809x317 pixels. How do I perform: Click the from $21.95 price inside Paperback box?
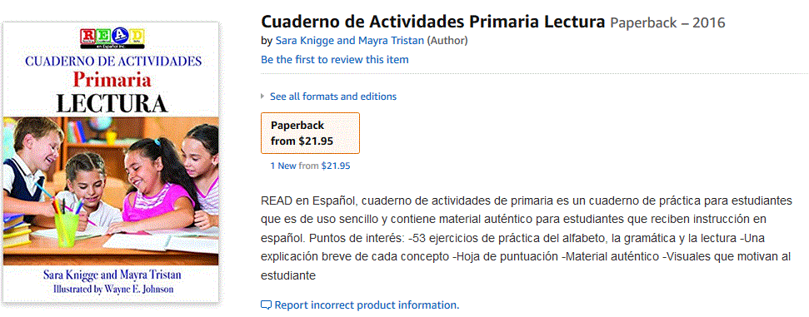302,141
